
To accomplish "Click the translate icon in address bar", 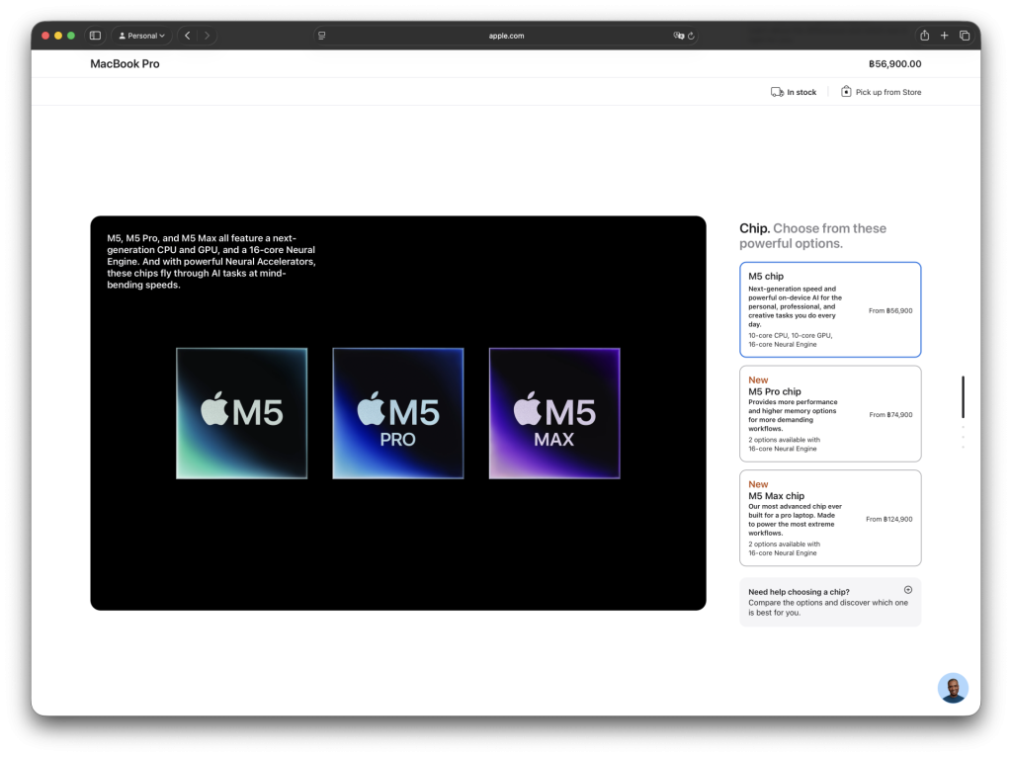I will point(678,36).
